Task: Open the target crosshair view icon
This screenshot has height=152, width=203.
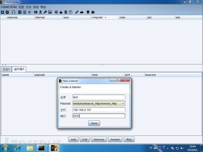Action: 29,12
